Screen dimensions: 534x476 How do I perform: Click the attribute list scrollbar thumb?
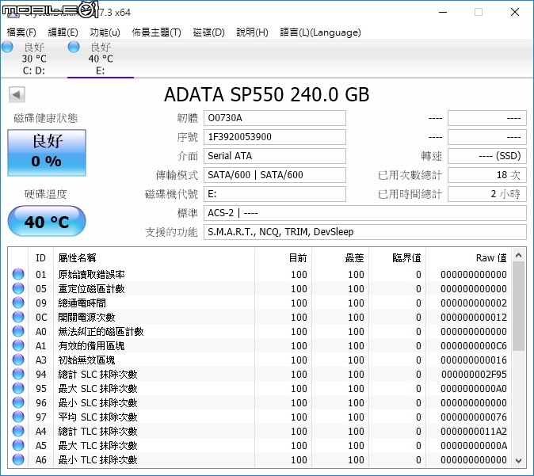(519, 306)
